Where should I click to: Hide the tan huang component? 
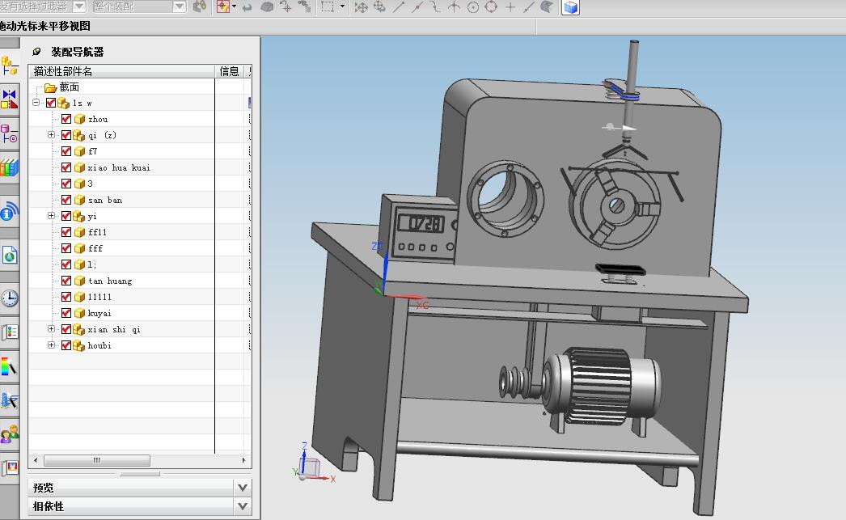click(x=66, y=281)
